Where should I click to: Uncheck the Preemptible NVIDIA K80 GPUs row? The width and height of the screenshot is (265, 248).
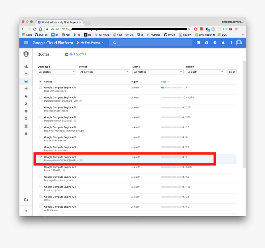coord(41,157)
